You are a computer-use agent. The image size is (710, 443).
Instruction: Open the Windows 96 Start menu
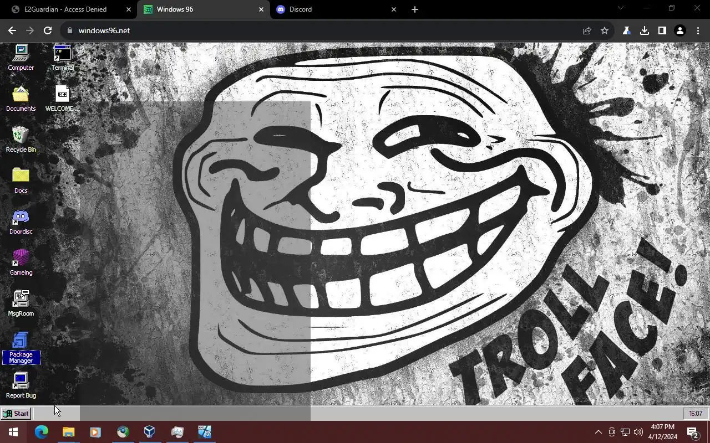pos(16,413)
